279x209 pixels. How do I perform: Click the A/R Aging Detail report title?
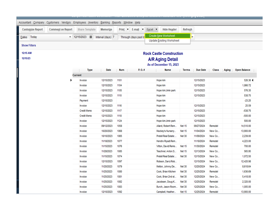[163, 59]
